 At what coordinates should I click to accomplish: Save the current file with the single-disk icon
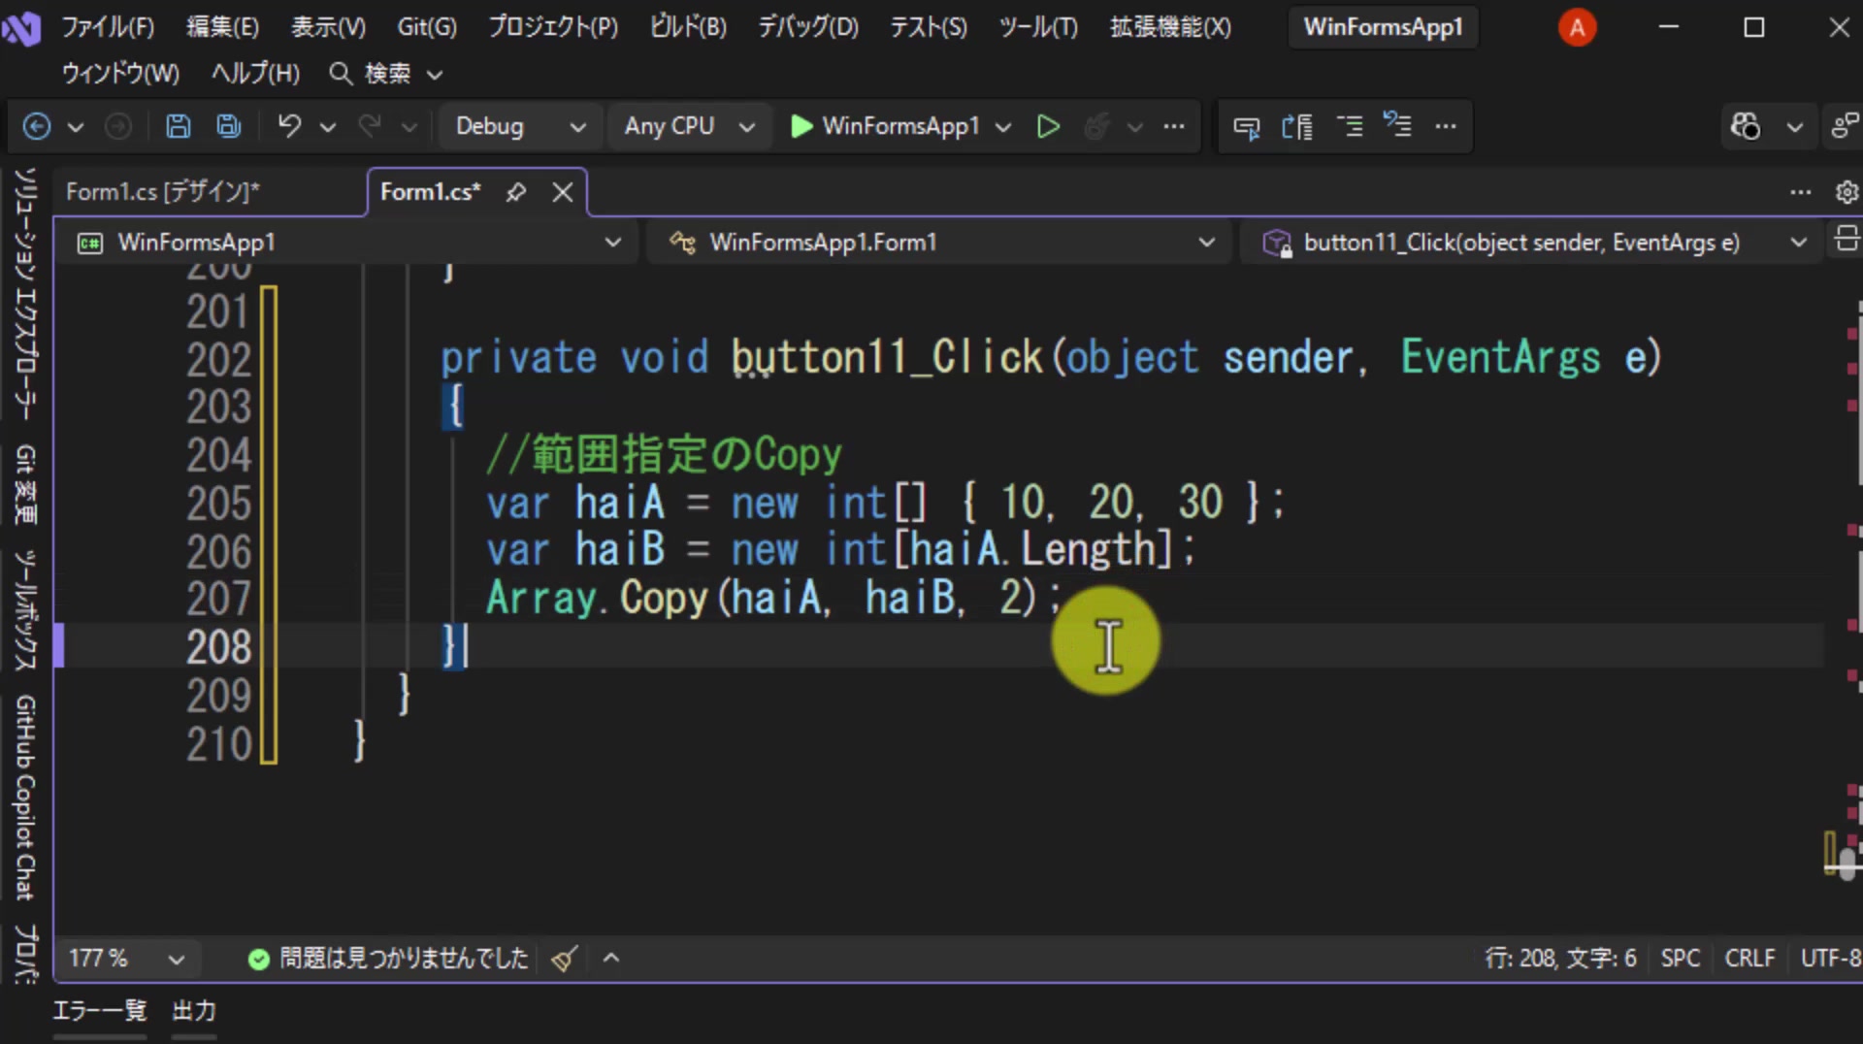click(179, 126)
